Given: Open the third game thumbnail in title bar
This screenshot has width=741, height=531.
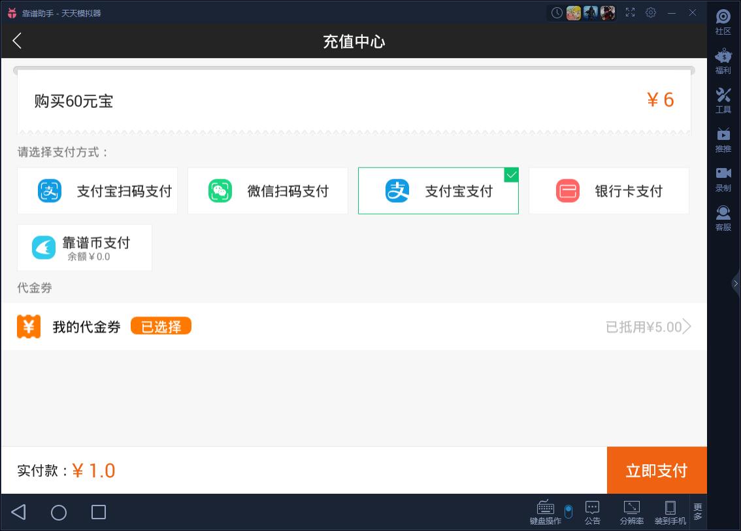Looking at the screenshot, I should click(x=608, y=13).
